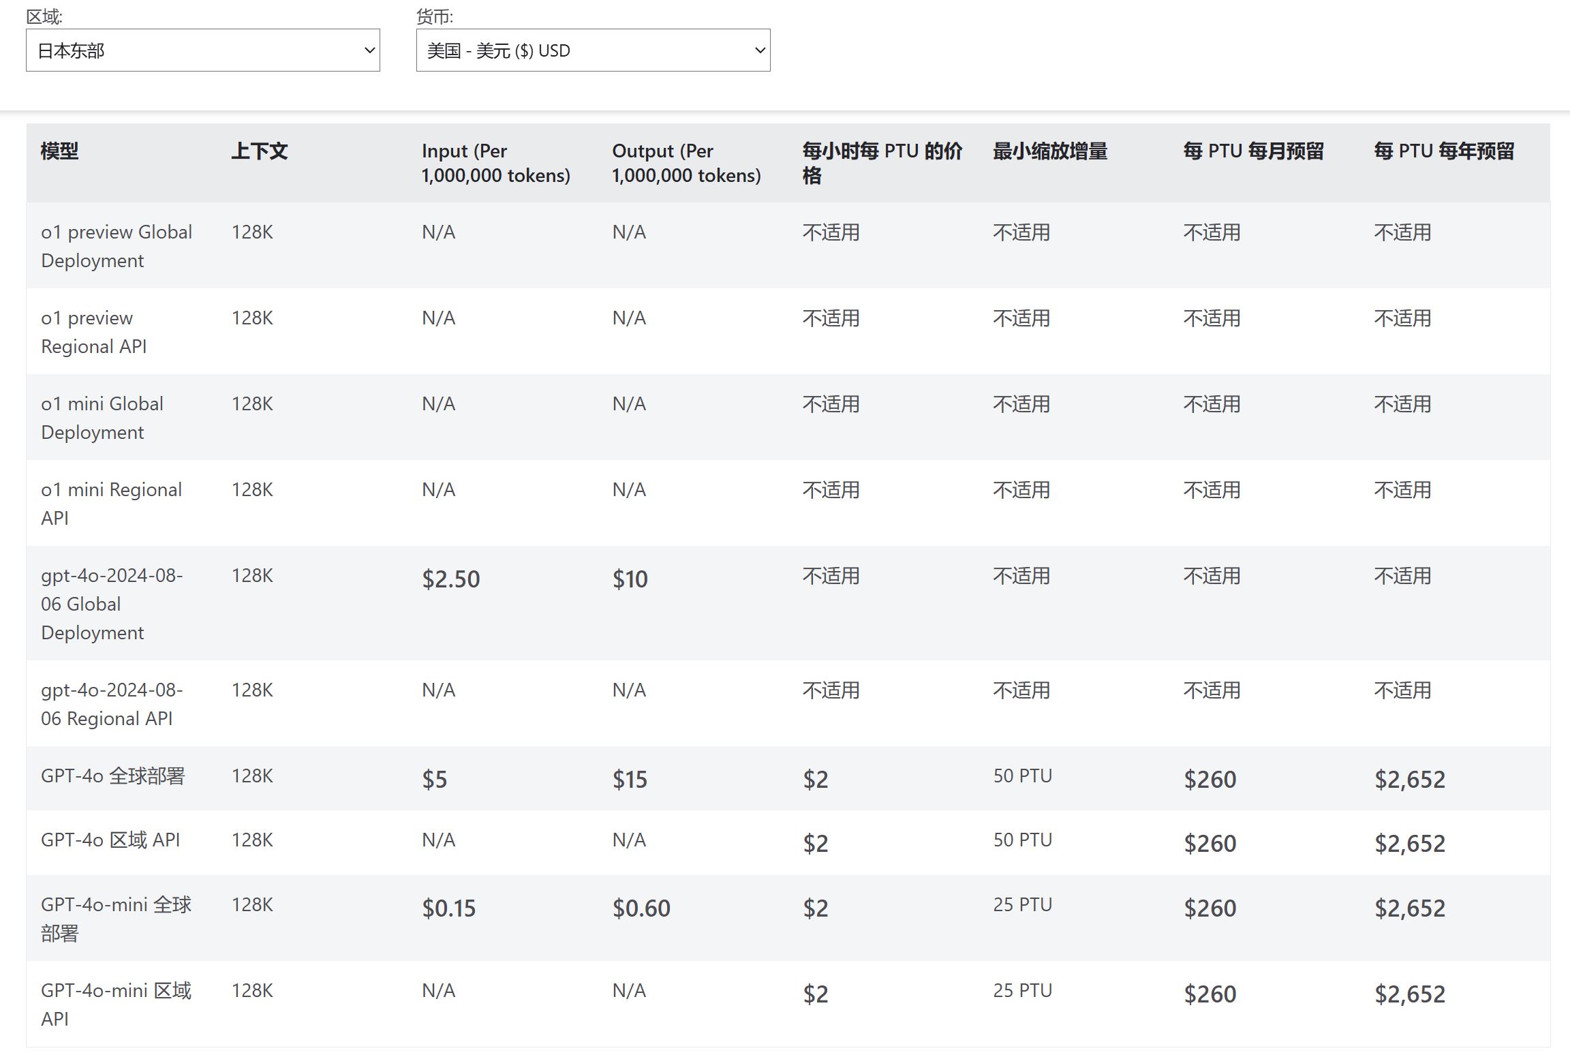Viewport: 1570px width, 1057px height.
Task: Click 不适用 yearly reservation in o1 mini Global Deployment row
Action: click(1403, 404)
